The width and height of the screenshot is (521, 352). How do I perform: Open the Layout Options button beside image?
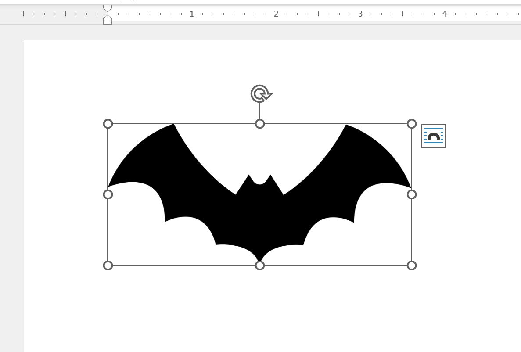pos(434,136)
